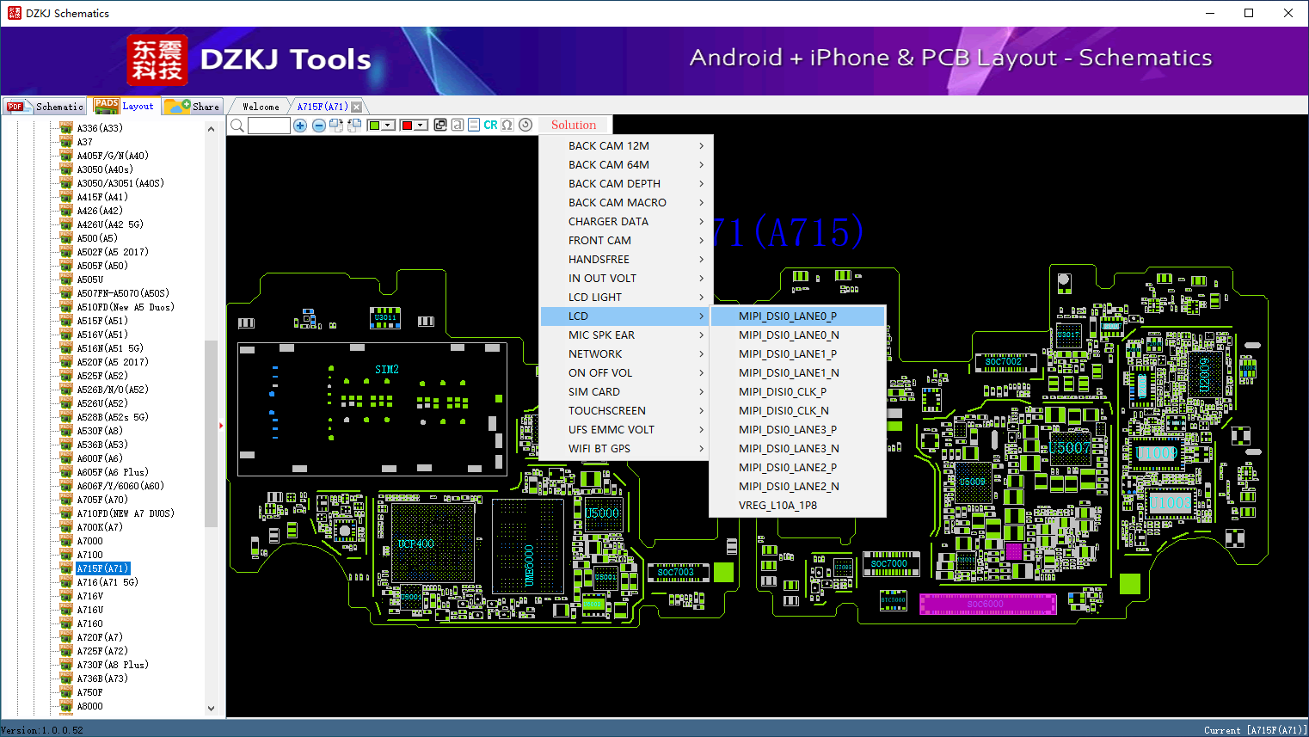
Task: Choose VREG_L10A_1P8 in LCD submenu
Action: pyautogui.click(x=798, y=506)
